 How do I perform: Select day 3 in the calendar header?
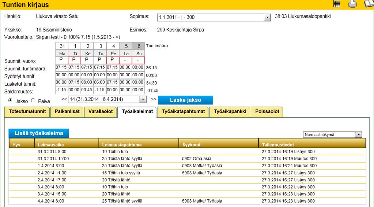tap(101, 46)
